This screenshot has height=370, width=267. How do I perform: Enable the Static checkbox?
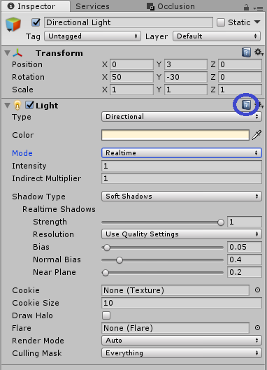pyautogui.click(x=221, y=22)
